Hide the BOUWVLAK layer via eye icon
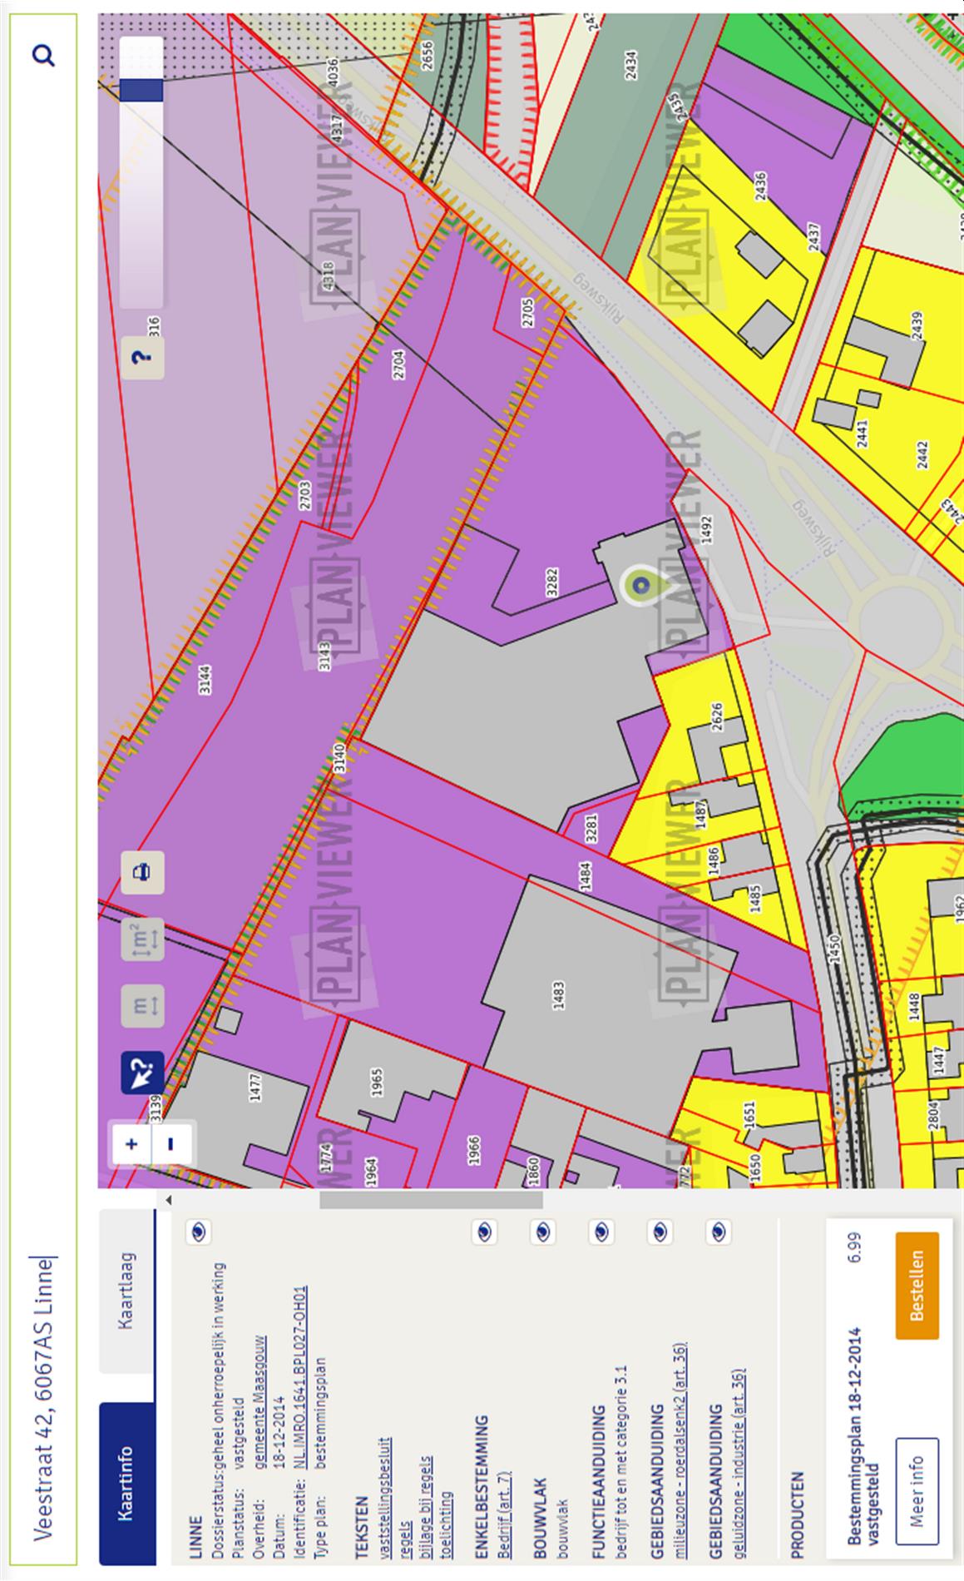The height and width of the screenshot is (1581, 964). tap(542, 1232)
